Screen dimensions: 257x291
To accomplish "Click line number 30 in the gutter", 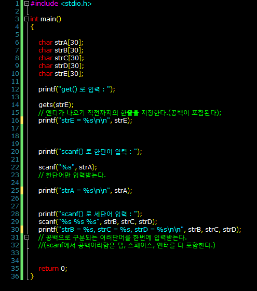I will (x=15, y=230).
